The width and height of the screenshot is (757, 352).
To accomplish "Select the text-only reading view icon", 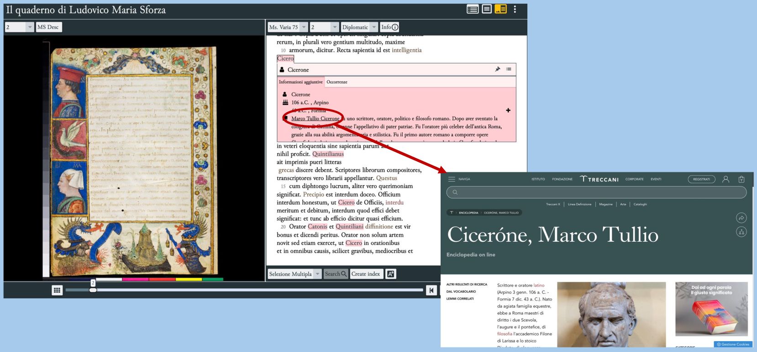I will tap(487, 9).
